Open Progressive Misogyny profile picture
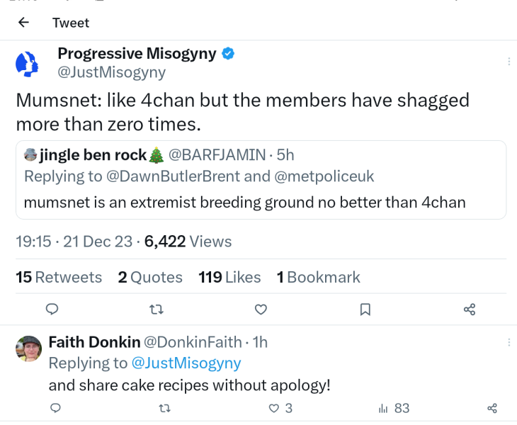Image resolution: width=517 pixels, height=425 pixels. 28,64
